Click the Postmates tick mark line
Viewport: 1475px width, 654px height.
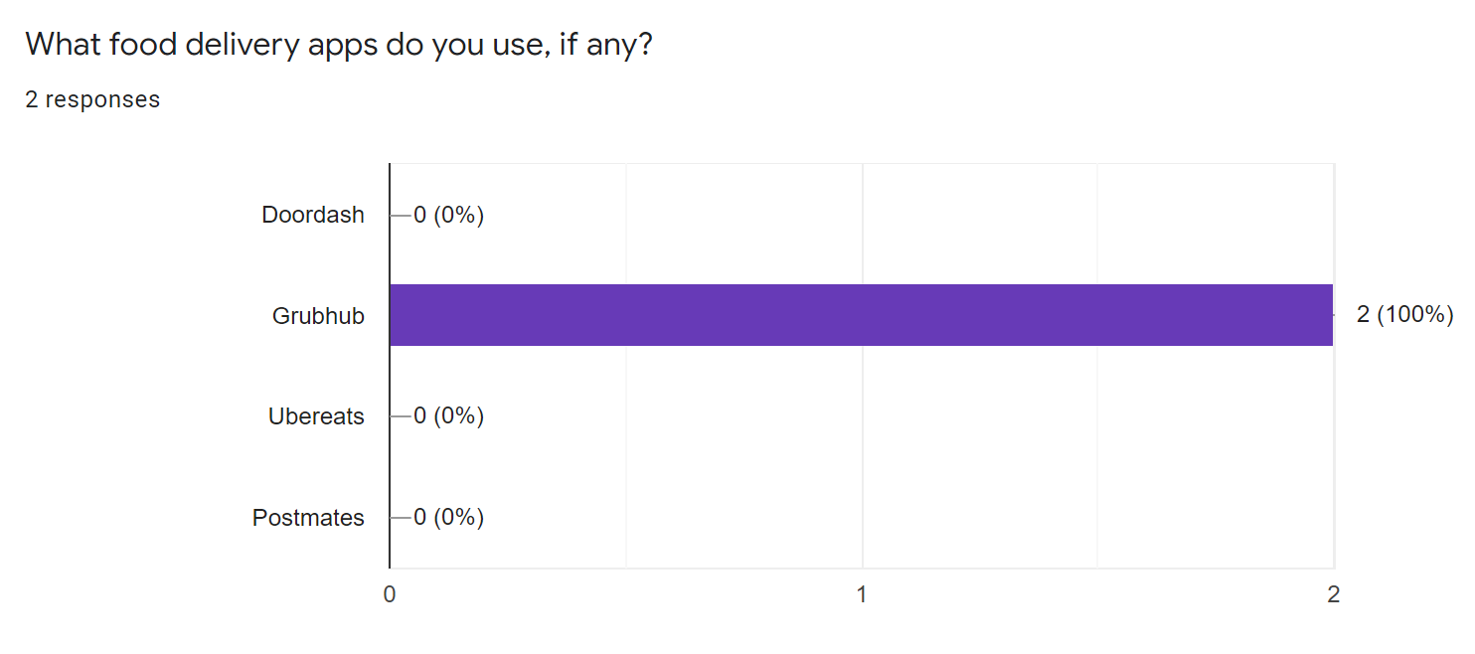(401, 518)
